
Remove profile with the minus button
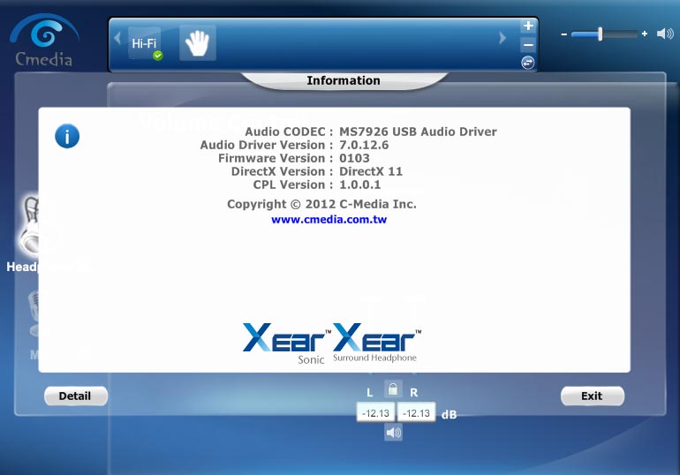[528, 45]
